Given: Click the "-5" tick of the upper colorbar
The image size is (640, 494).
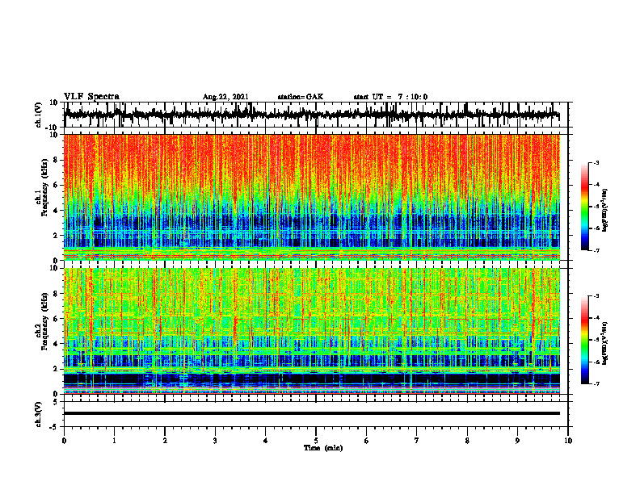Looking at the screenshot, I should coord(596,207).
